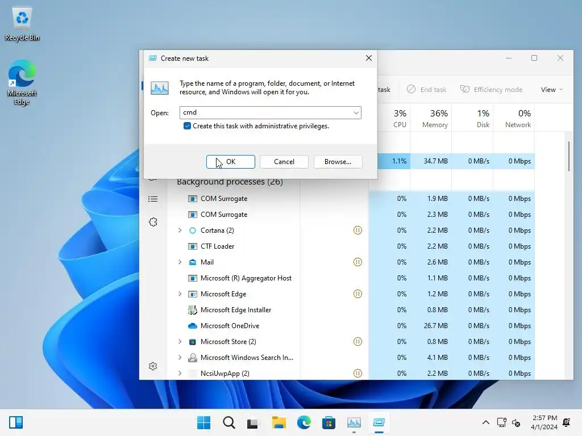Select the Microsoft Store process icon
This screenshot has height=436, width=582.
click(x=192, y=342)
